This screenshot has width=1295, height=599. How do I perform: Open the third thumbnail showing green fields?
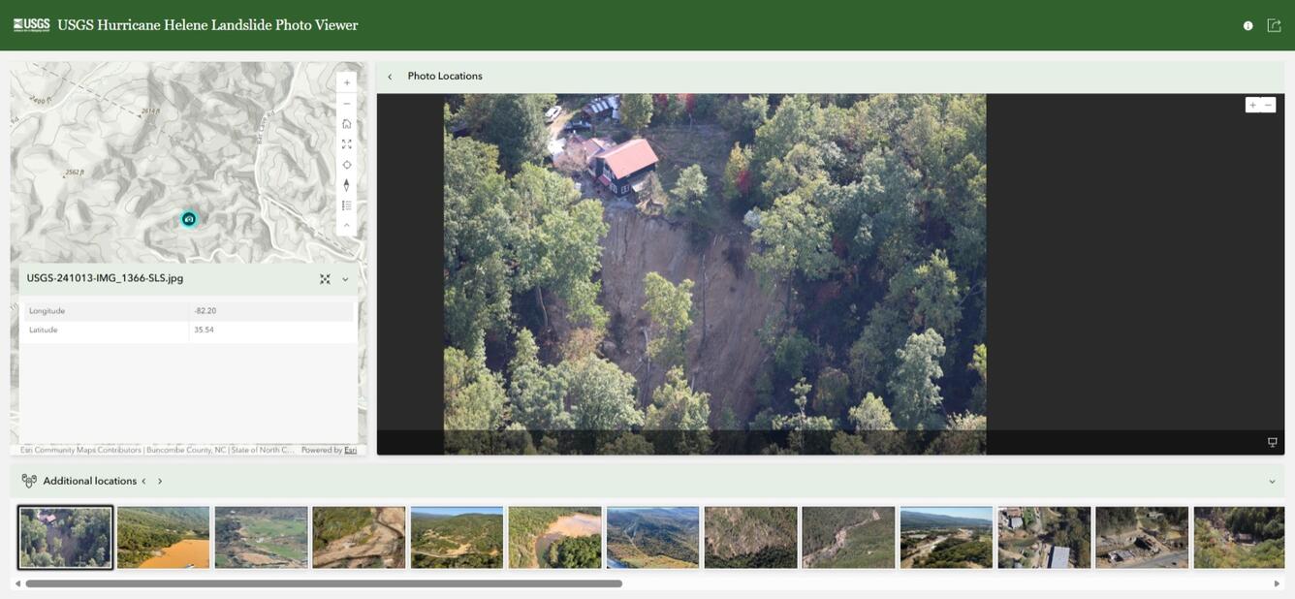coord(262,537)
